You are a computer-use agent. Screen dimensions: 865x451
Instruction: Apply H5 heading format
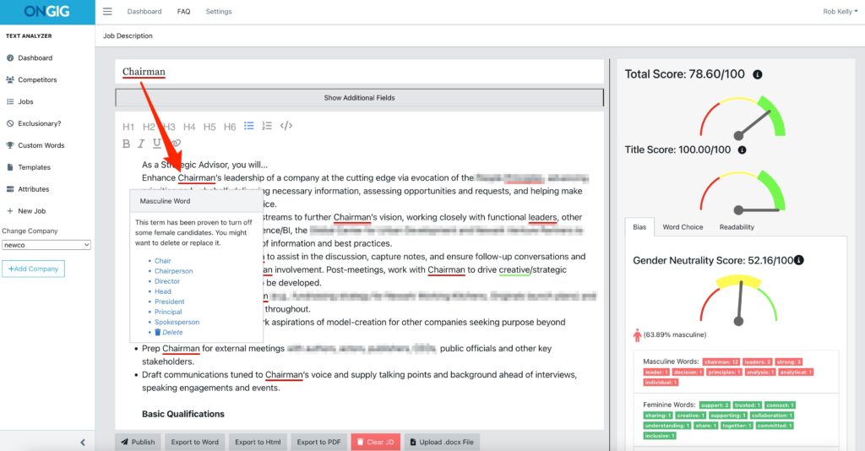tap(209, 127)
